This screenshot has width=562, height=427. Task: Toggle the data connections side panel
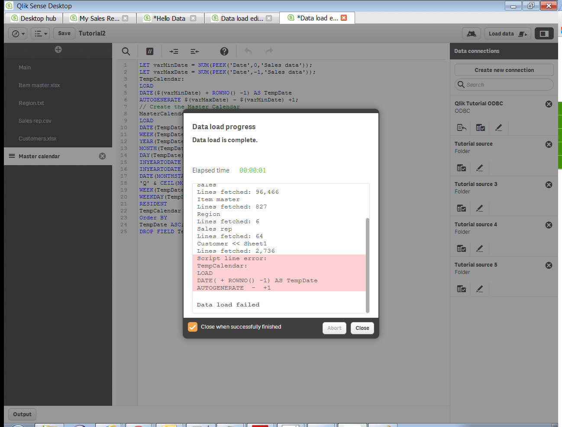pyautogui.click(x=544, y=33)
